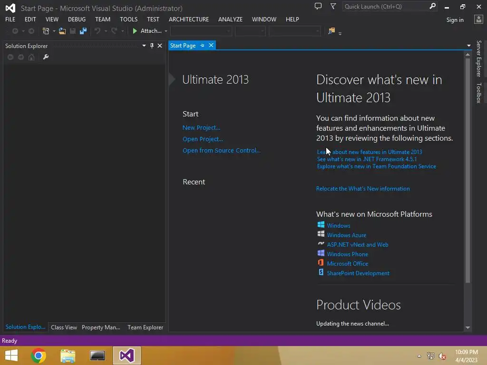The width and height of the screenshot is (487, 365).
Task: Expand the Attach button dropdown arrow
Action: tap(166, 31)
